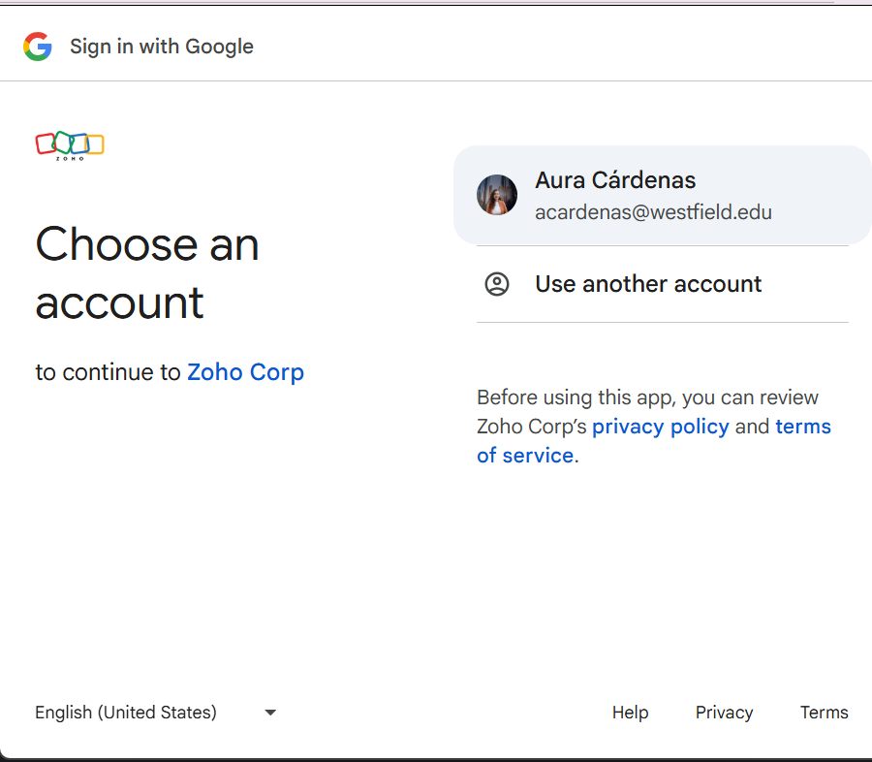The height and width of the screenshot is (762, 872).
Task: Click Help in the footer
Action: [630, 713]
